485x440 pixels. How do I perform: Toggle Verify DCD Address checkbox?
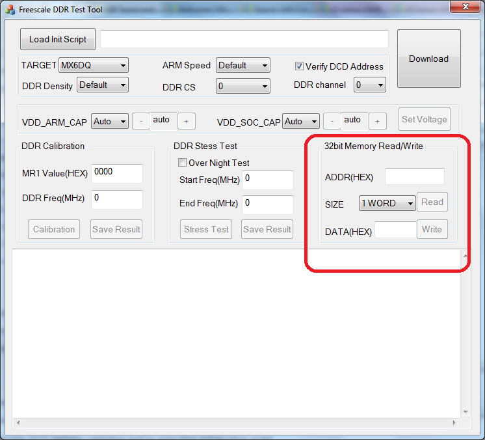coord(299,66)
